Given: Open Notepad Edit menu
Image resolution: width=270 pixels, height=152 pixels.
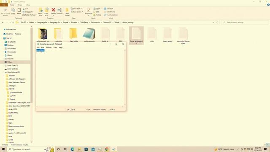Looking at the screenshot, I should click(x=43, y=48).
